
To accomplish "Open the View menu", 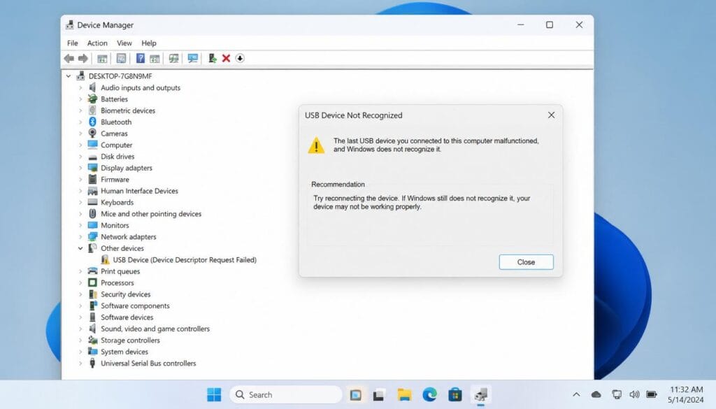I will [x=124, y=43].
